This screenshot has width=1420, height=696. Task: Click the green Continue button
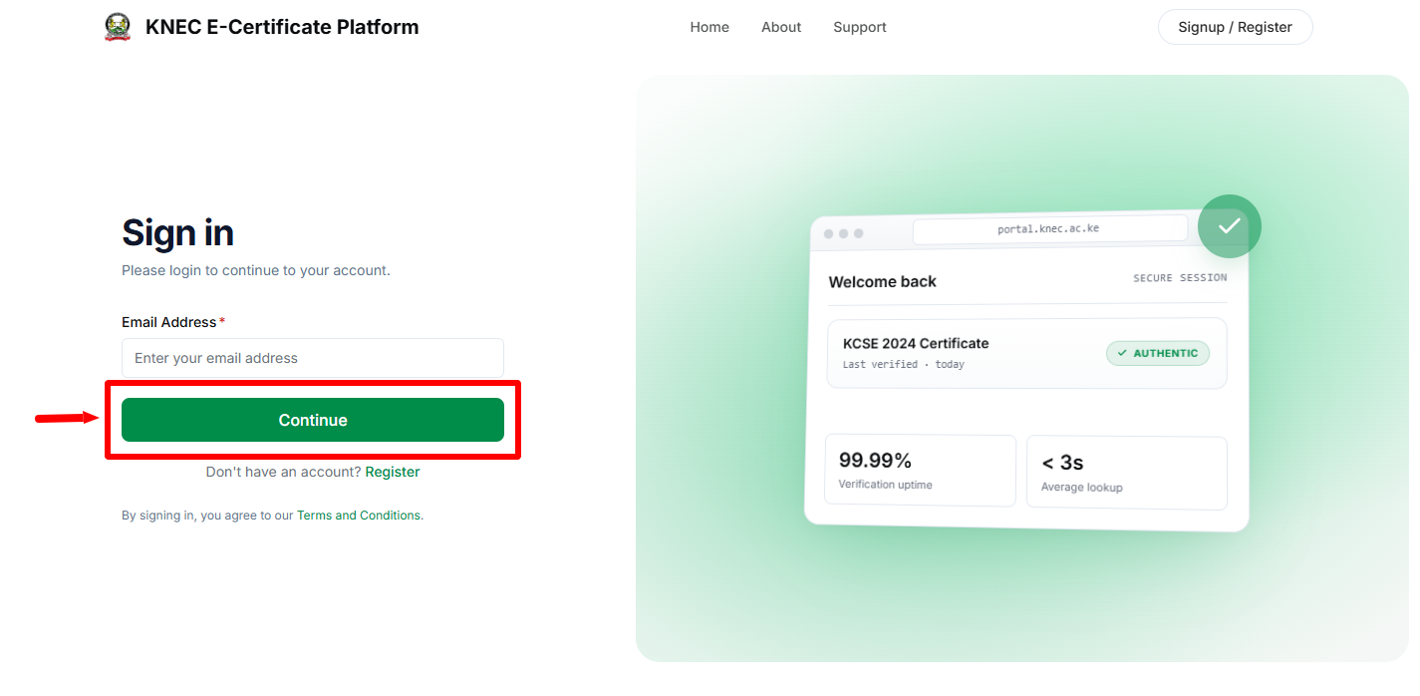(313, 420)
